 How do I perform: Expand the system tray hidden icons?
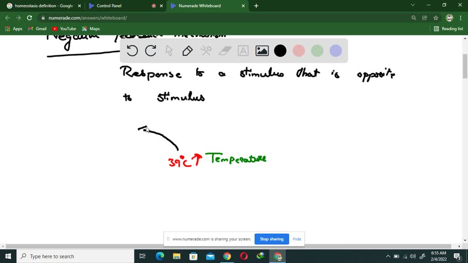click(x=388, y=256)
